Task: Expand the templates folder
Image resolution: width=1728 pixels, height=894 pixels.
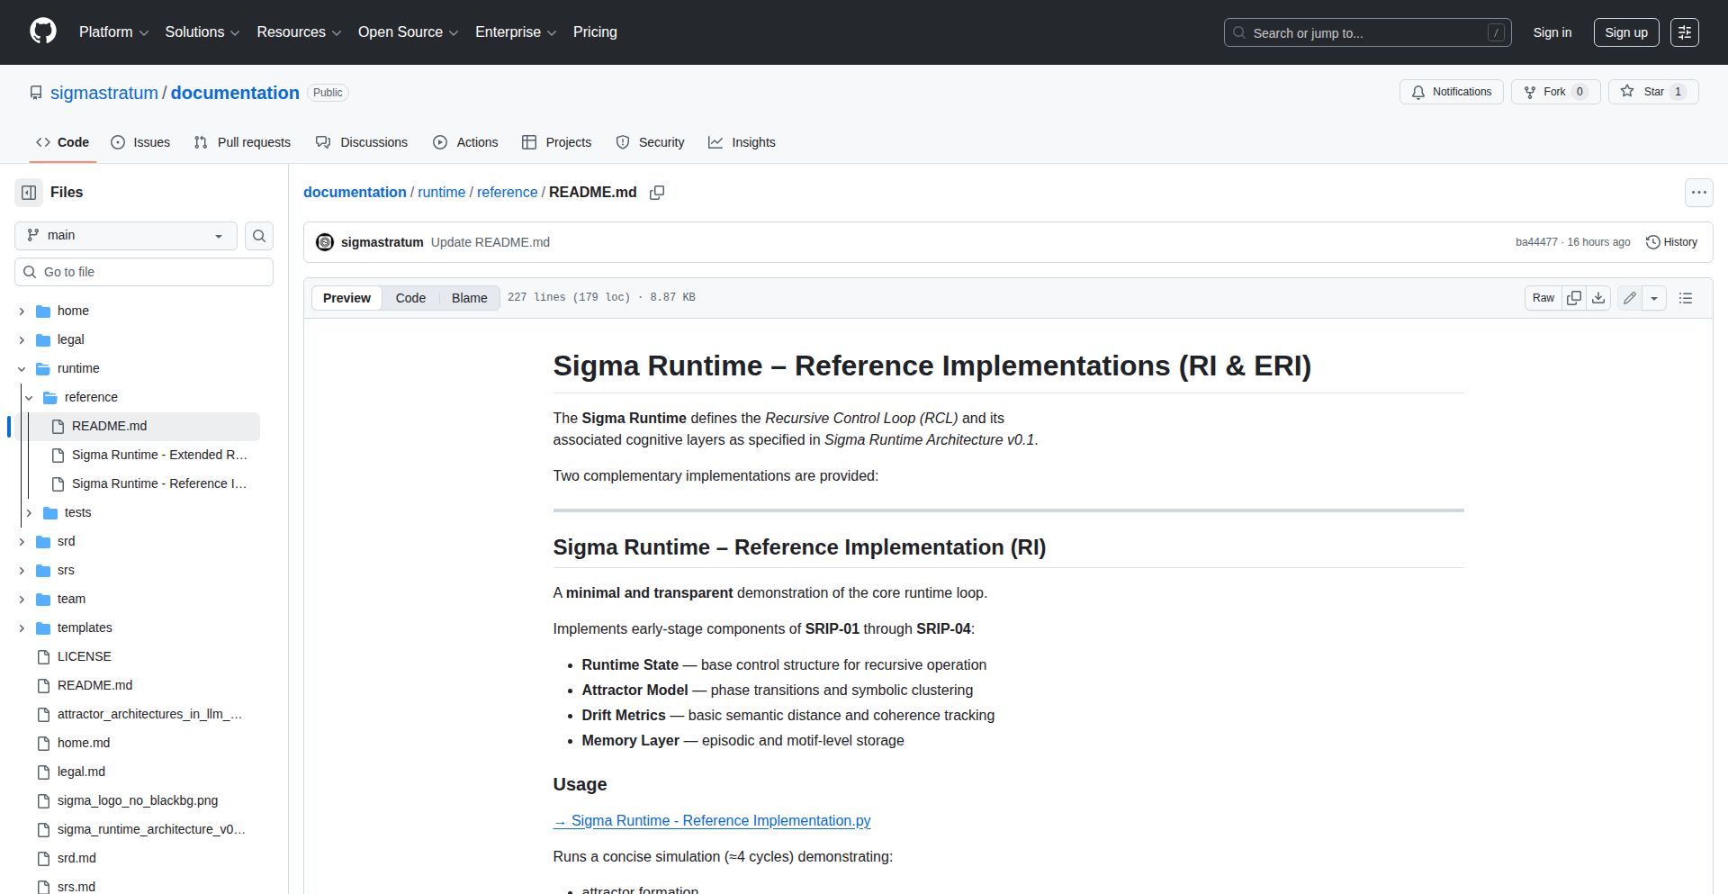Action: [x=22, y=628]
